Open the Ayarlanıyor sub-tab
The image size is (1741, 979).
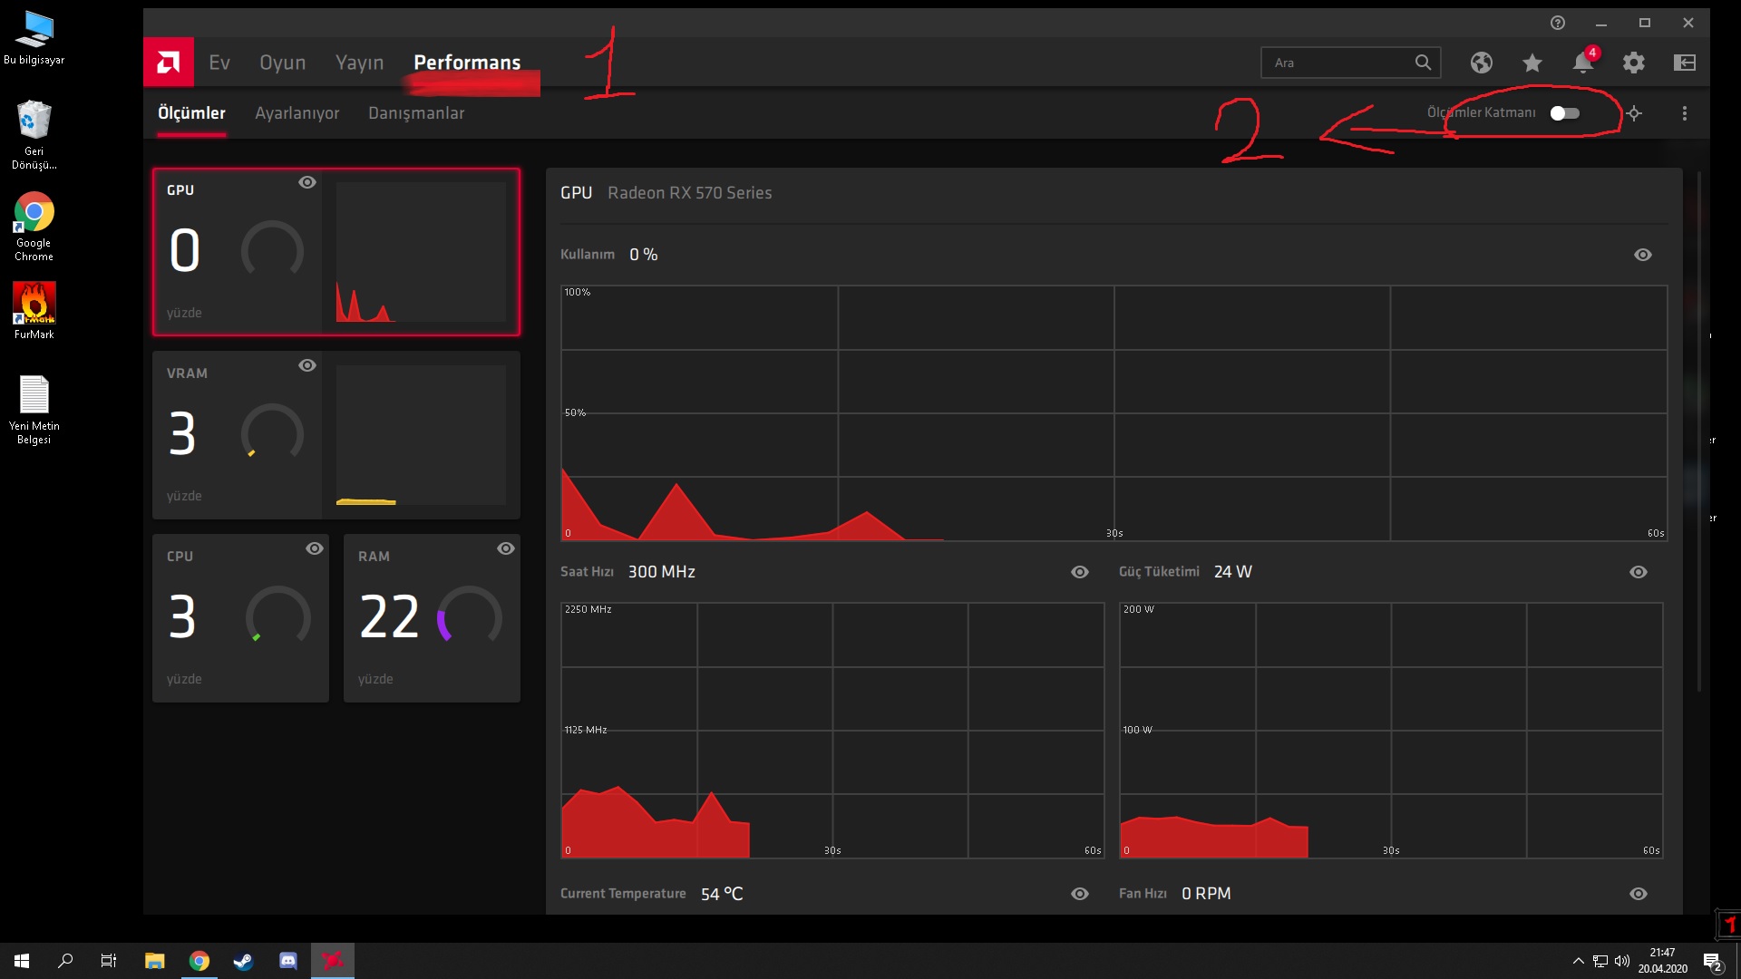coord(297,113)
